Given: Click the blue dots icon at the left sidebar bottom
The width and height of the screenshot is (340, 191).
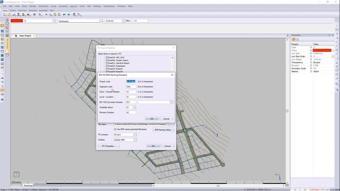Looking at the screenshot, I should click(x=2, y=100).
